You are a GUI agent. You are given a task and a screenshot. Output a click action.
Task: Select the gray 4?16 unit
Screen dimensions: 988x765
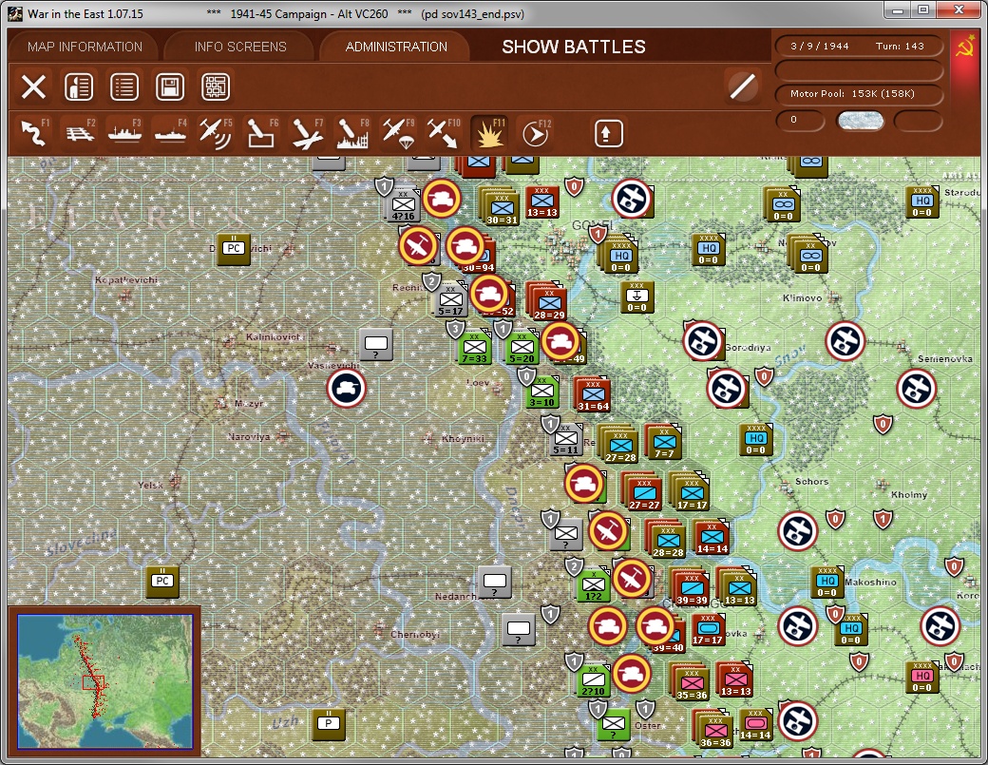(403, 204)
